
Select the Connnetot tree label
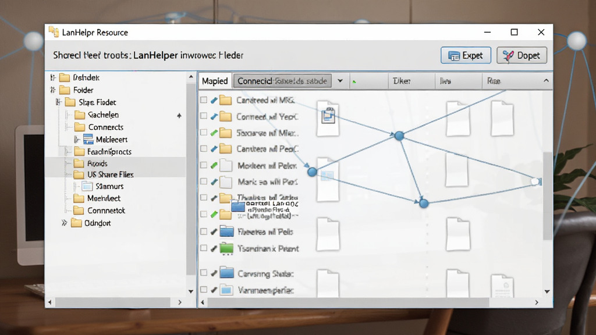(106, 211)
